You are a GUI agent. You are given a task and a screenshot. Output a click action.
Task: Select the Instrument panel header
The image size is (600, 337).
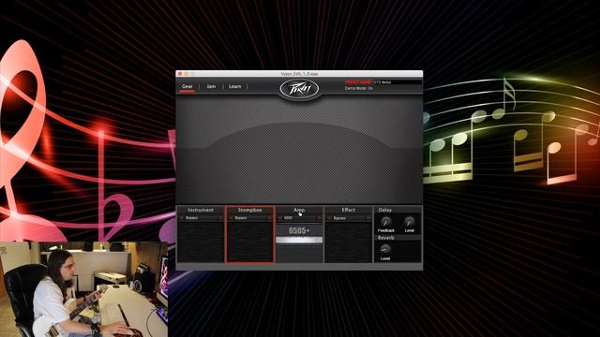tap(201, 210)
